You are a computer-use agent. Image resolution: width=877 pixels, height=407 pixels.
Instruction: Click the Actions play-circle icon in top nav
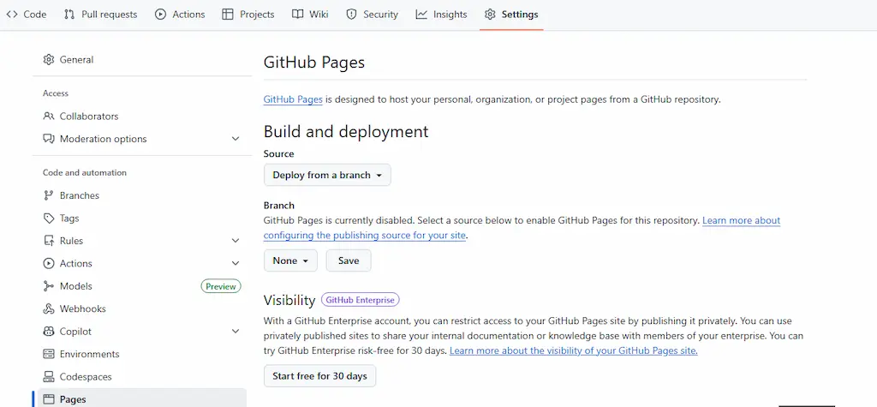pyautogui.click(x=160, y=15)
